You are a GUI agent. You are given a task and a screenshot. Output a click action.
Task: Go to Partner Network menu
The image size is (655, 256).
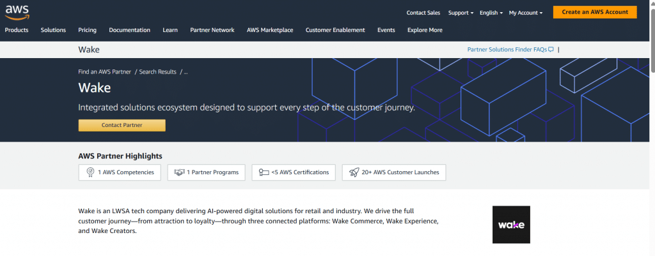click(x=212, y=30)
